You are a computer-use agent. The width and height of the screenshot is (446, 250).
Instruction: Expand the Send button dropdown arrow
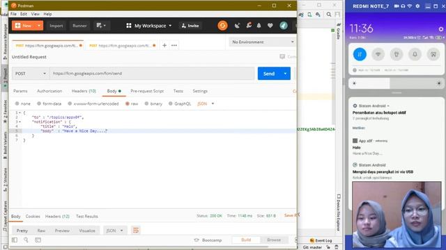(285, 74)
